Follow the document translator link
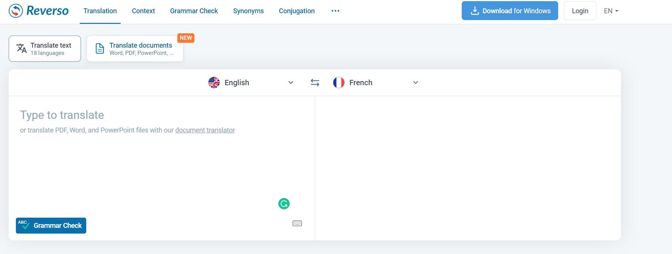The width and height of the screenshot is (672, 254). (x=205, y=130)
